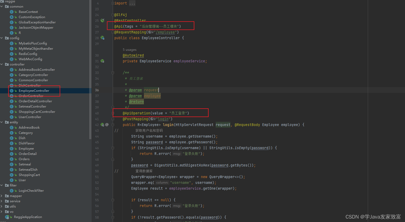Collapse the config package node
The image size is (405, 222).
[2, 38]
